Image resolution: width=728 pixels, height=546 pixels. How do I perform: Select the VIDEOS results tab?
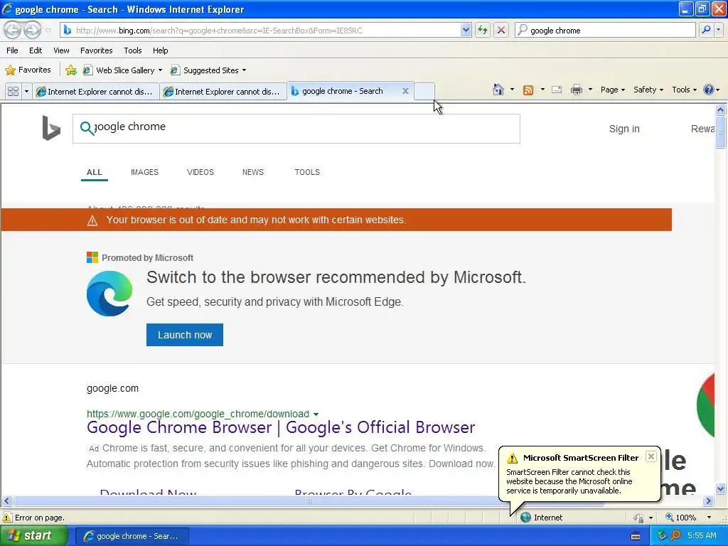tap(200, 172)
